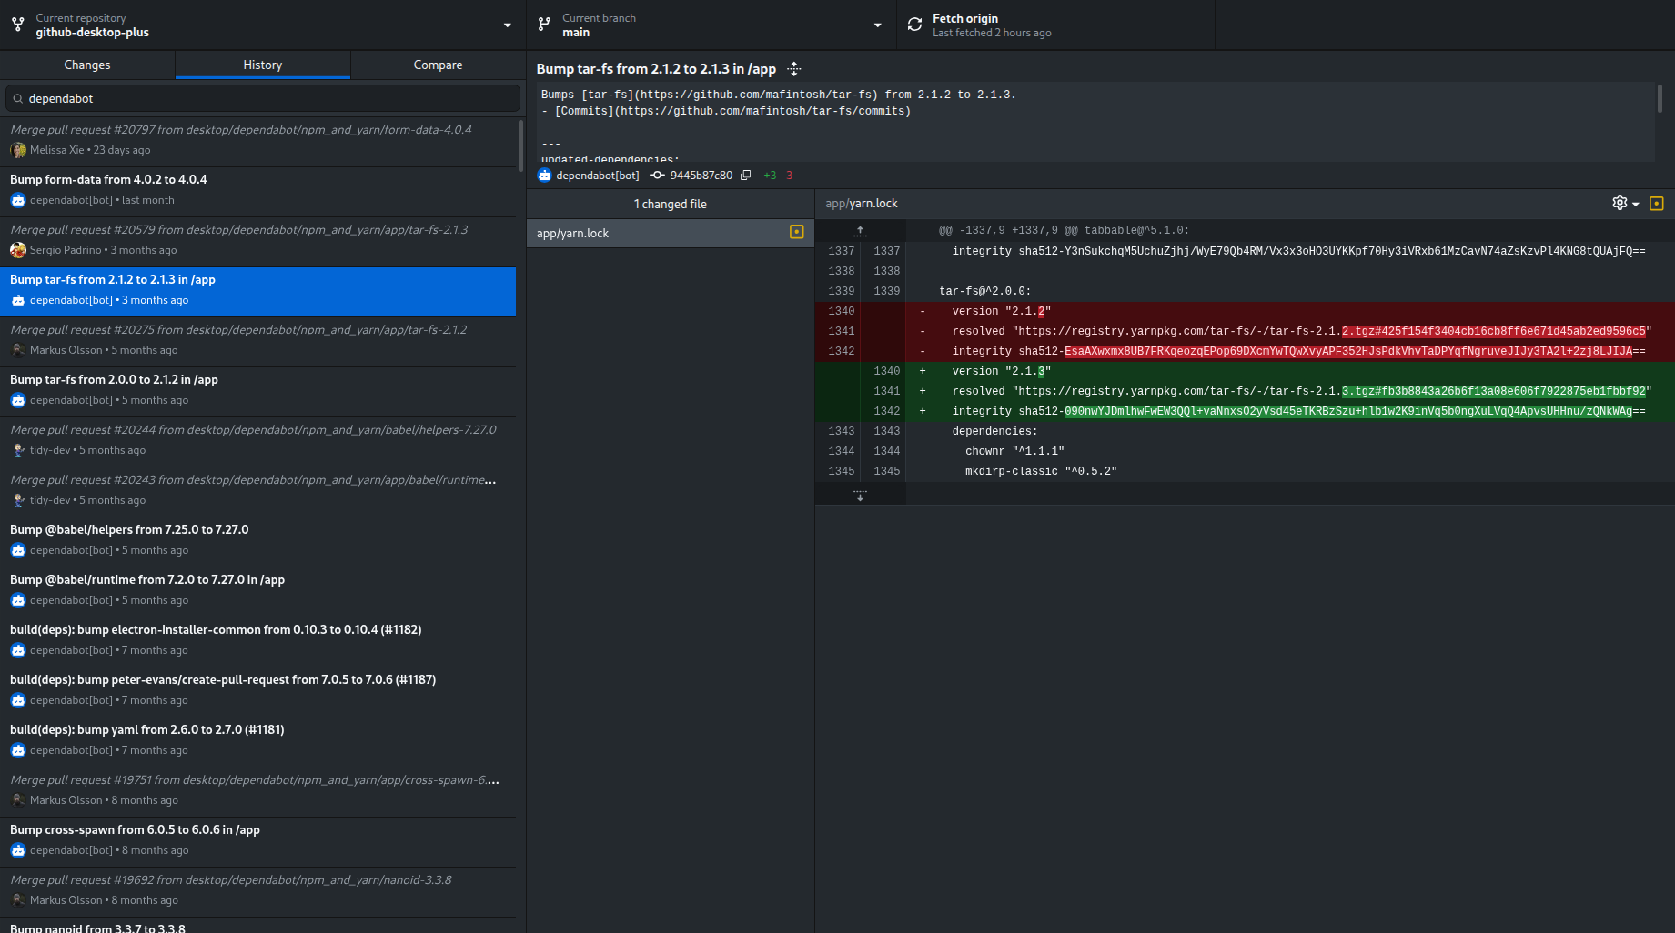Select commit Bump cross-spawn from 6.0.5 to 6.0.6

coord(258,839)
